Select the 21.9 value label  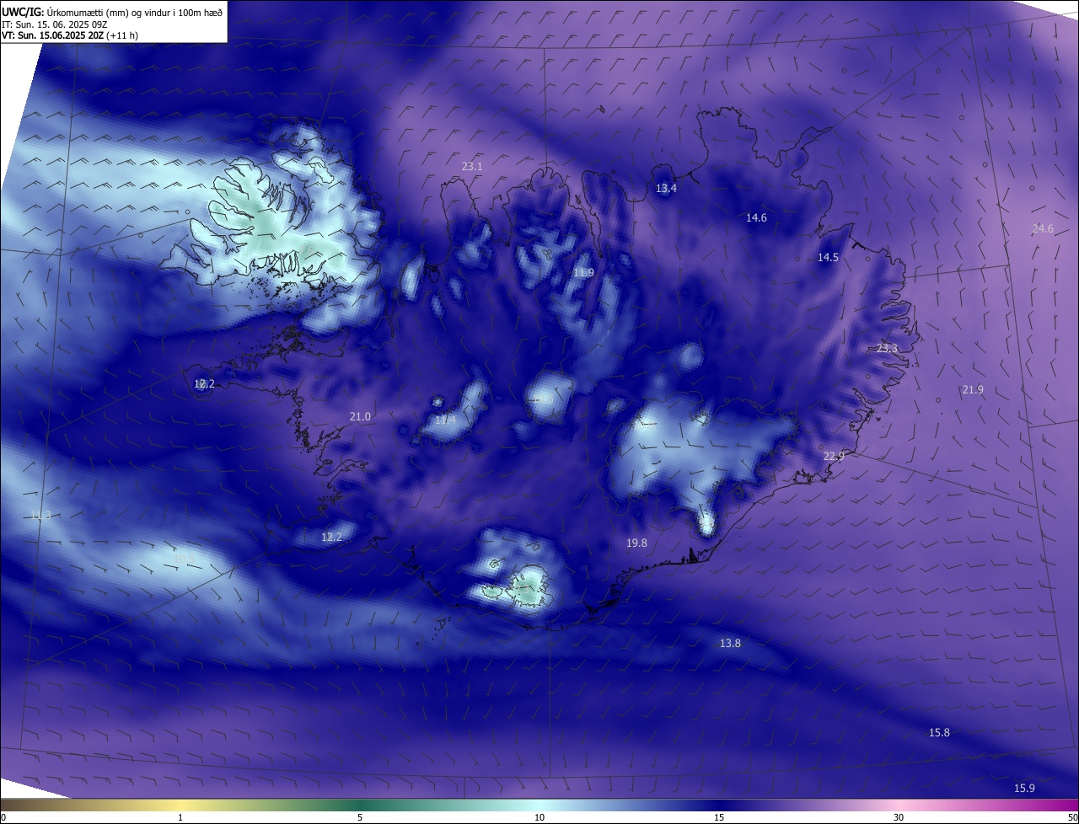[x=973, y=390]
